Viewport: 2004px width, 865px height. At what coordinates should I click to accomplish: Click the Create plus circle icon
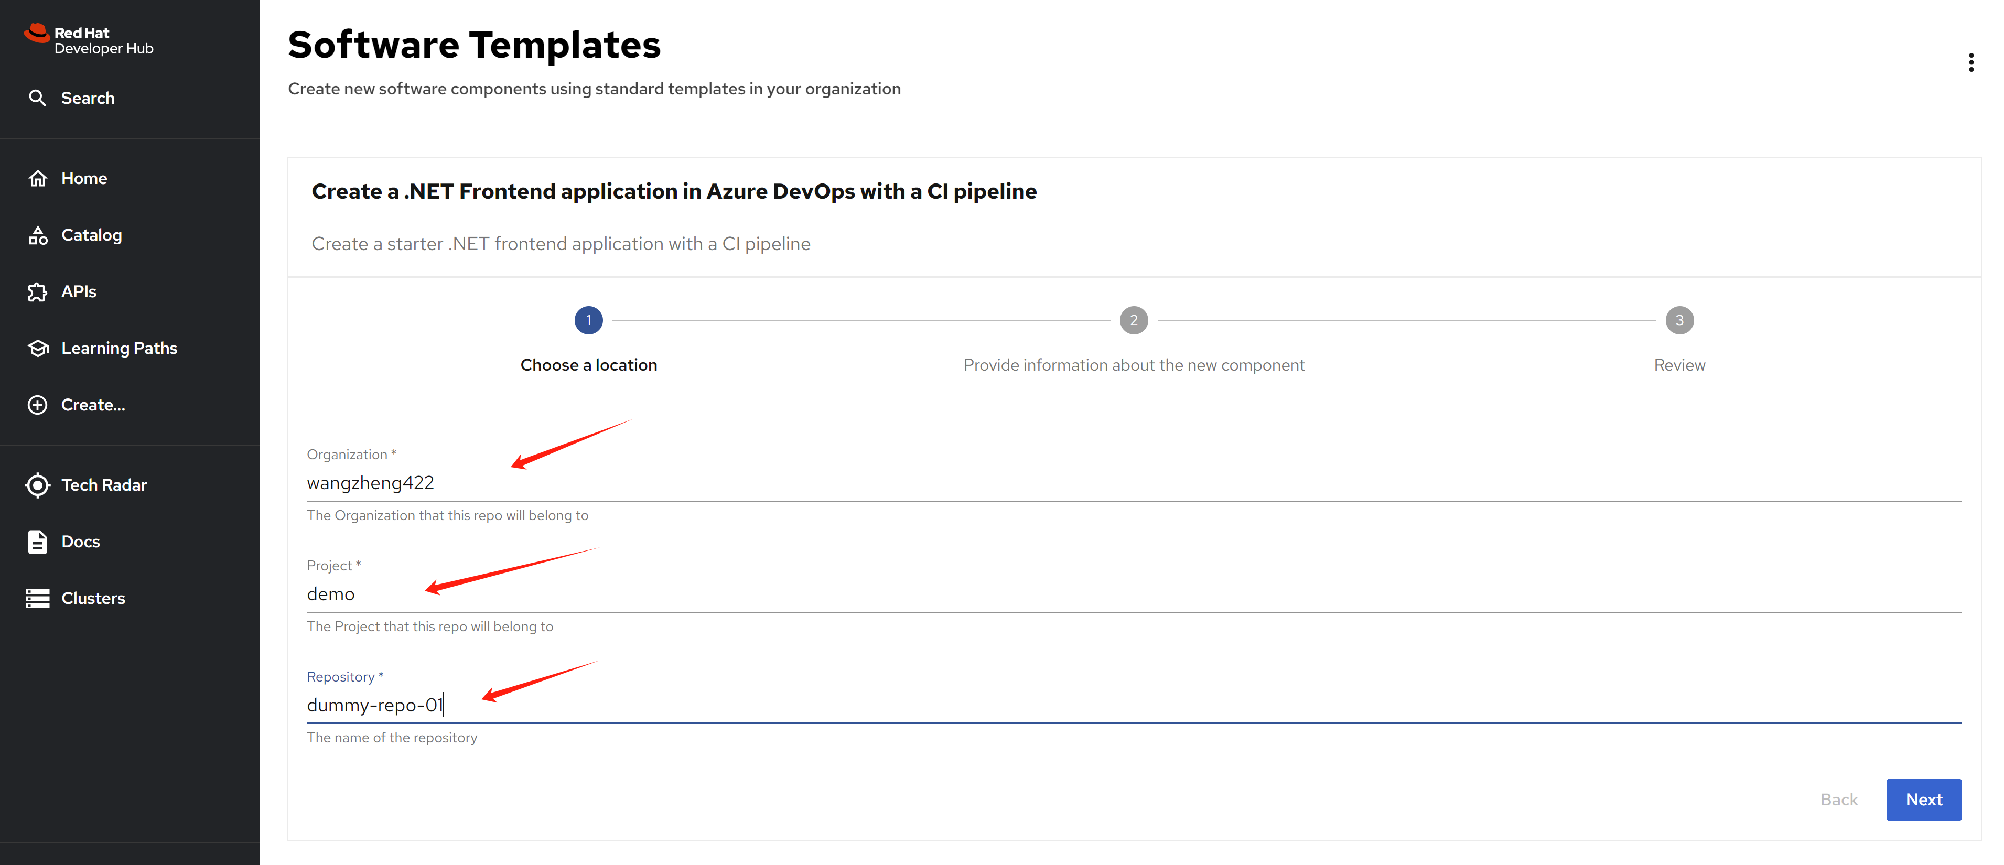(37, 405)
